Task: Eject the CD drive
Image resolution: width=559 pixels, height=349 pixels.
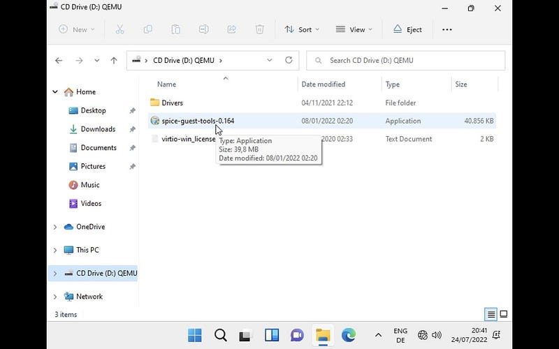Action: [x=407, y=29]
